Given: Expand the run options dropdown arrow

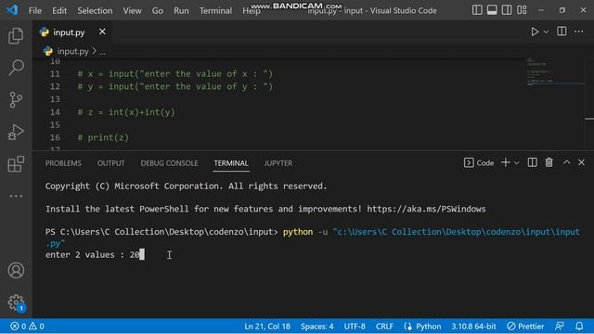Looking at the screenshot, I should pos(546,32).
